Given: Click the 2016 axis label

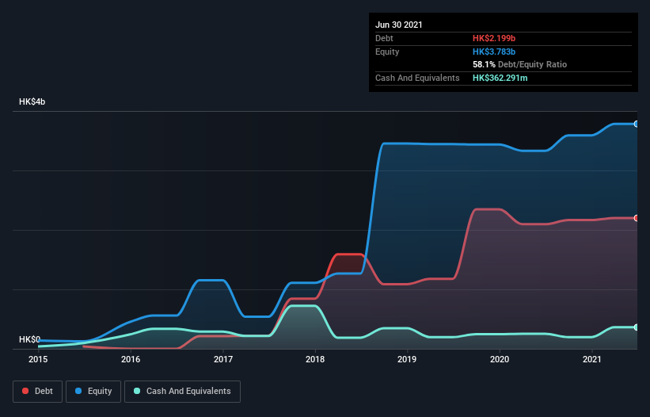Looking at the screenshot, I should [x=131, y=359].
